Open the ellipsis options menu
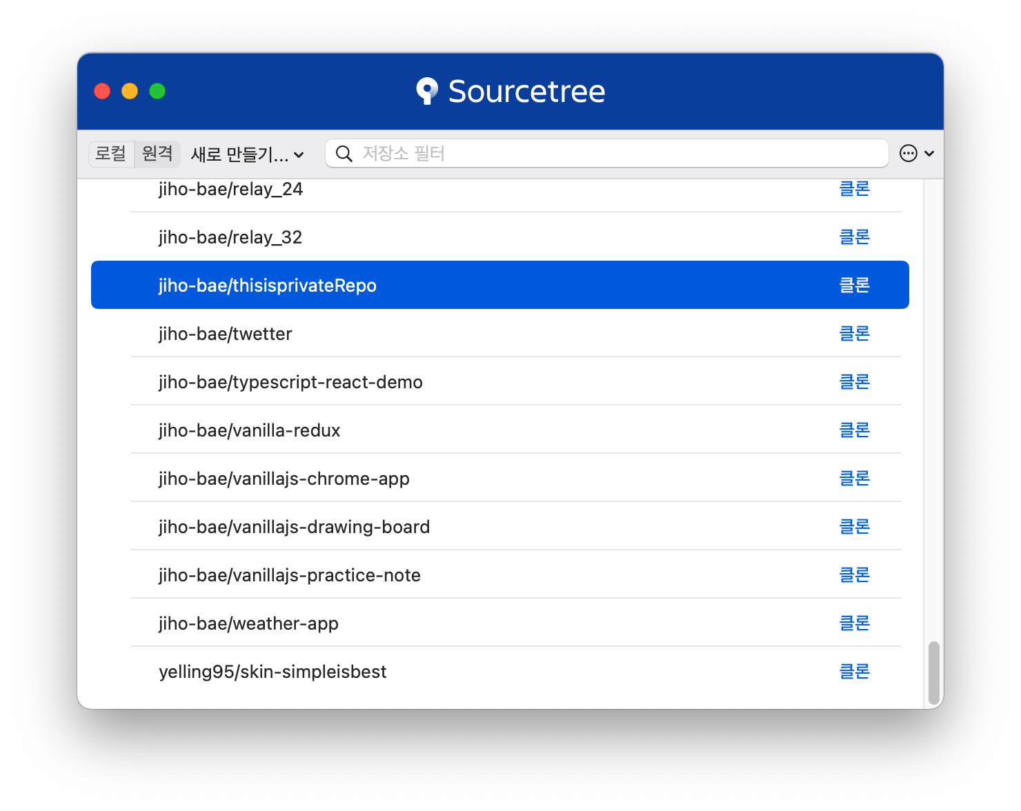The image size is (1021, 811). click(917, 153)
